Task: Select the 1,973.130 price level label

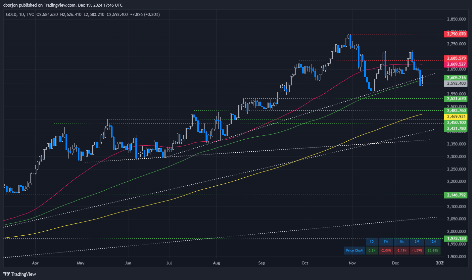Action: 456,238
